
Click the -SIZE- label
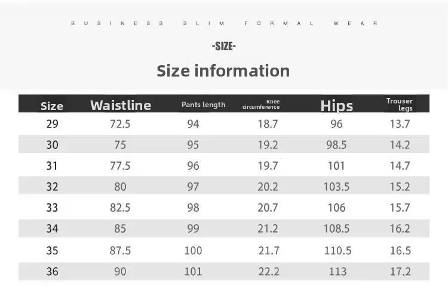224,46
